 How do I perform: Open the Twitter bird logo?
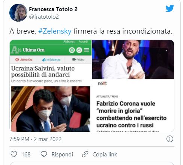click(x=169, y=8)
